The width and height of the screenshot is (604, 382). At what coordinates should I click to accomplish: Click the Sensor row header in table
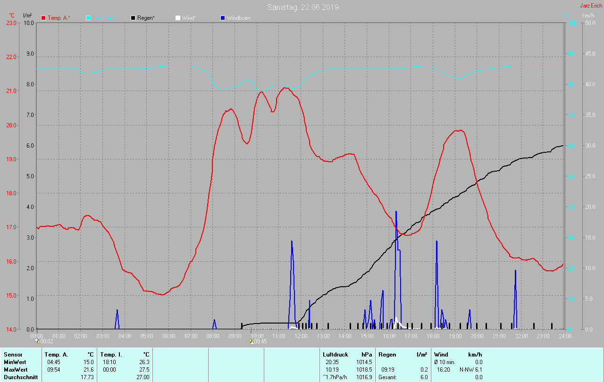(13, 354)
